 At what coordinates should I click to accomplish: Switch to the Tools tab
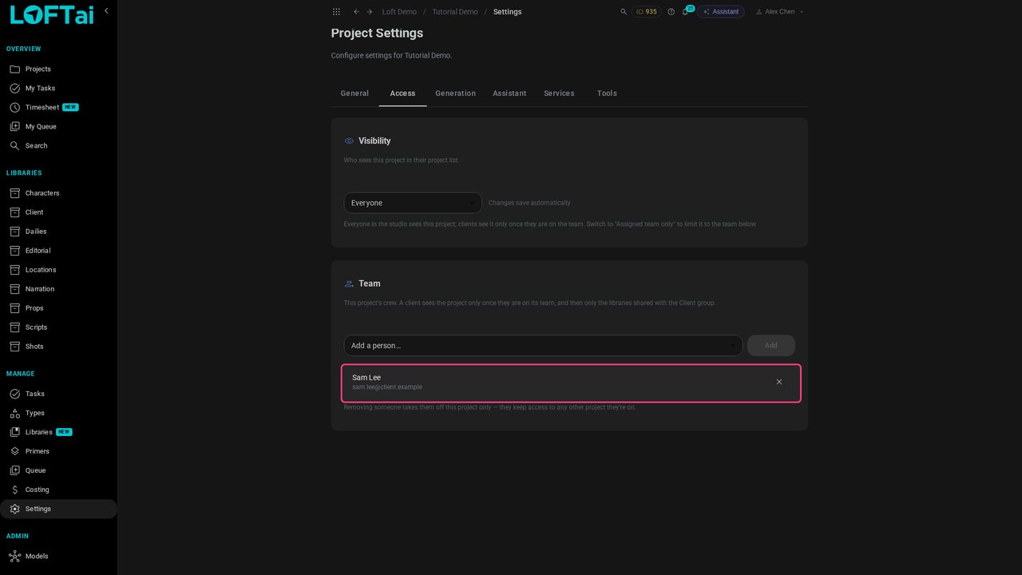pos(607,93)
